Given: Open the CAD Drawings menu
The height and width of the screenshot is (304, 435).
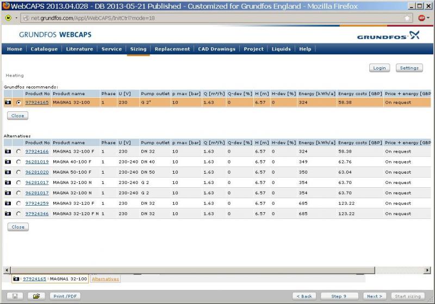Looking at the screenshot, I should point(217,49).
